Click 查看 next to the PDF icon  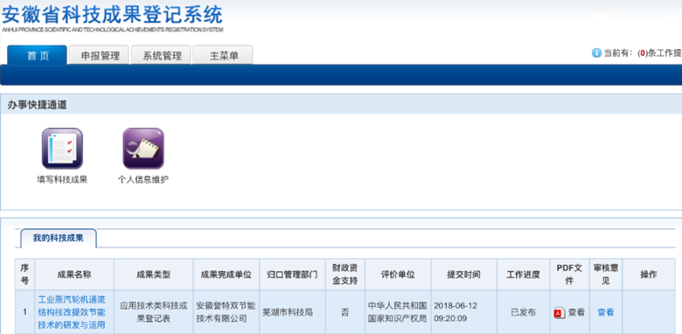pos(577,312)
